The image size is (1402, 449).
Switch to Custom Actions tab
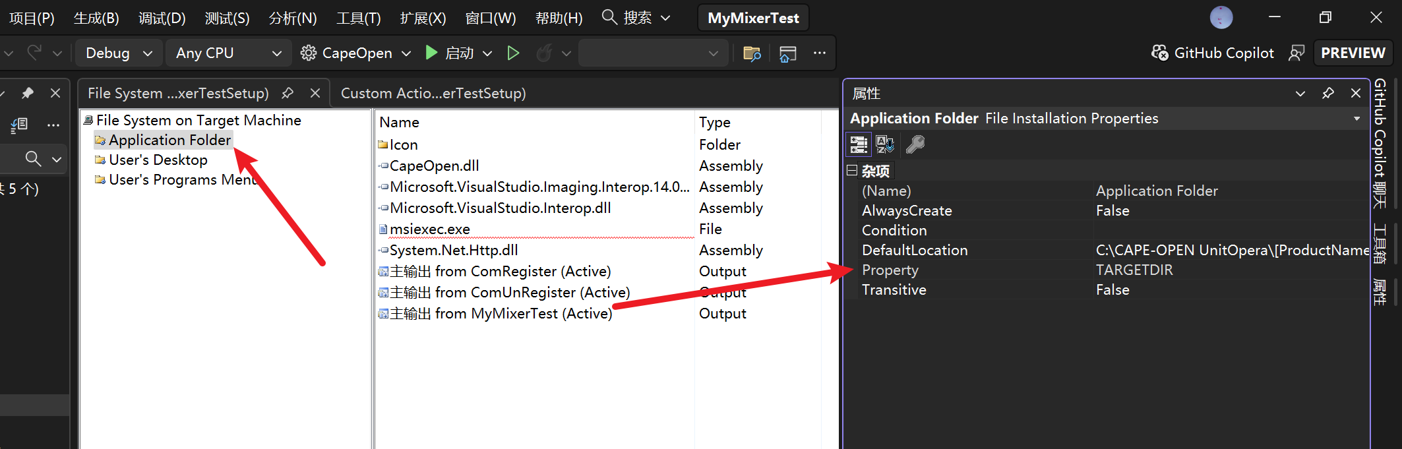click(433, 93)
